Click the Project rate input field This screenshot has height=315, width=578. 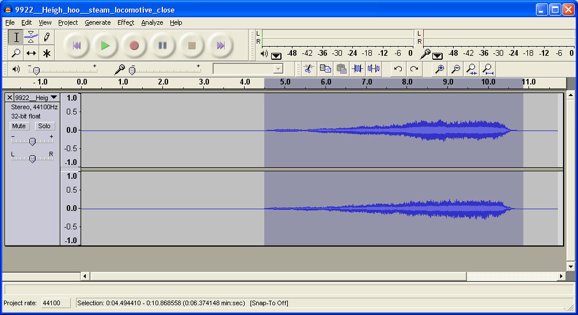pyautogui.click(x=55, y=303)
